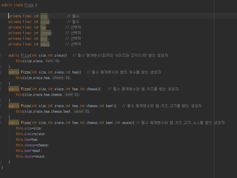Click the comment mentioning 햄,치즈,고기,소스
The height and width of the screenshot is (178, 237).
(180, 123)
